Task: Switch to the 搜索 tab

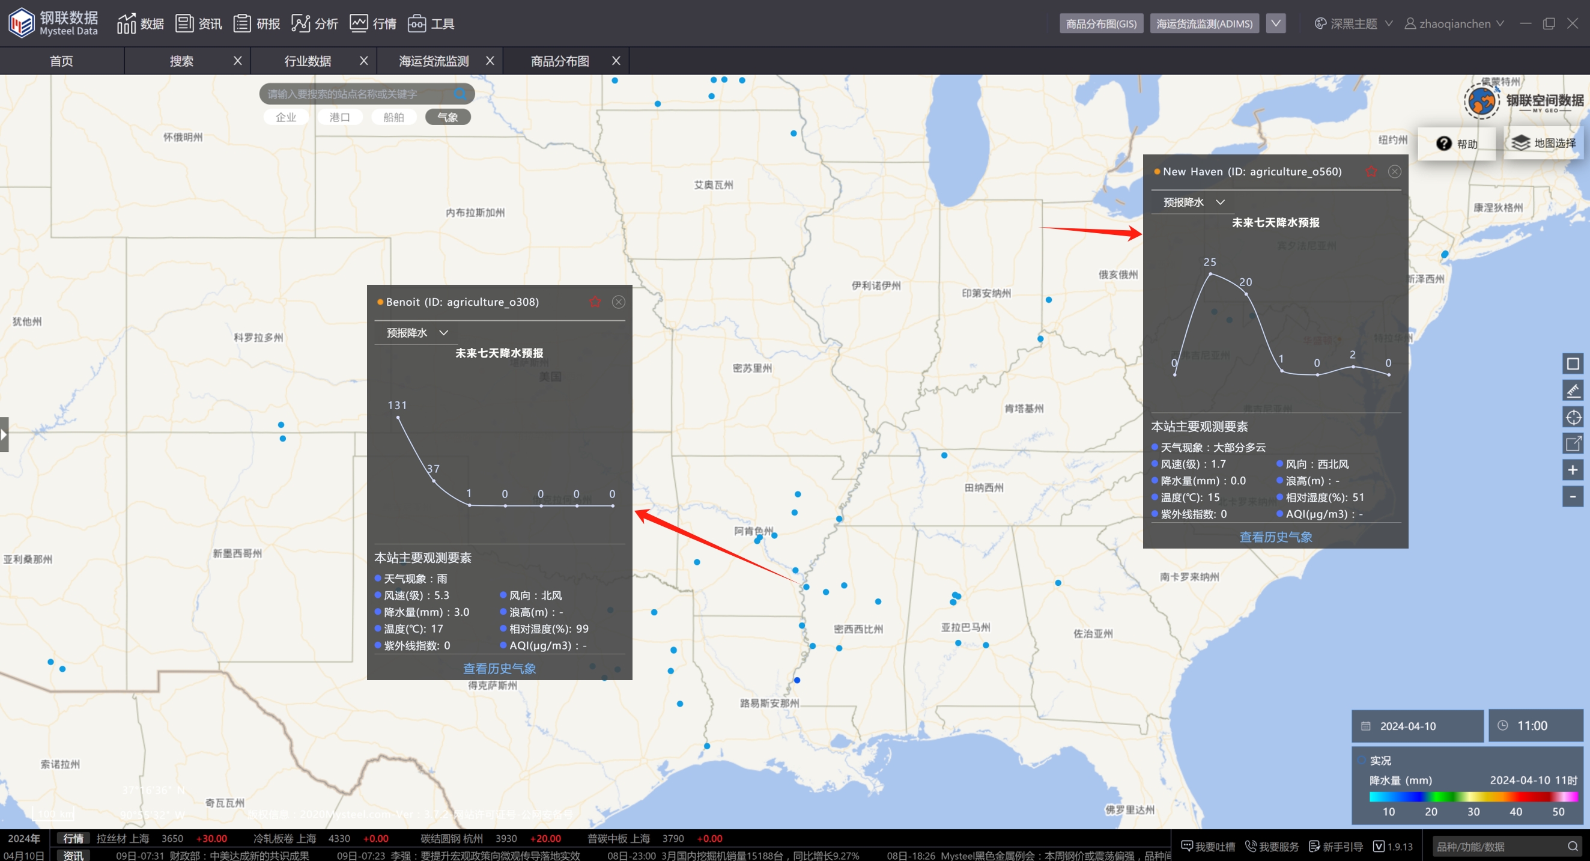Action: [181, 61]
